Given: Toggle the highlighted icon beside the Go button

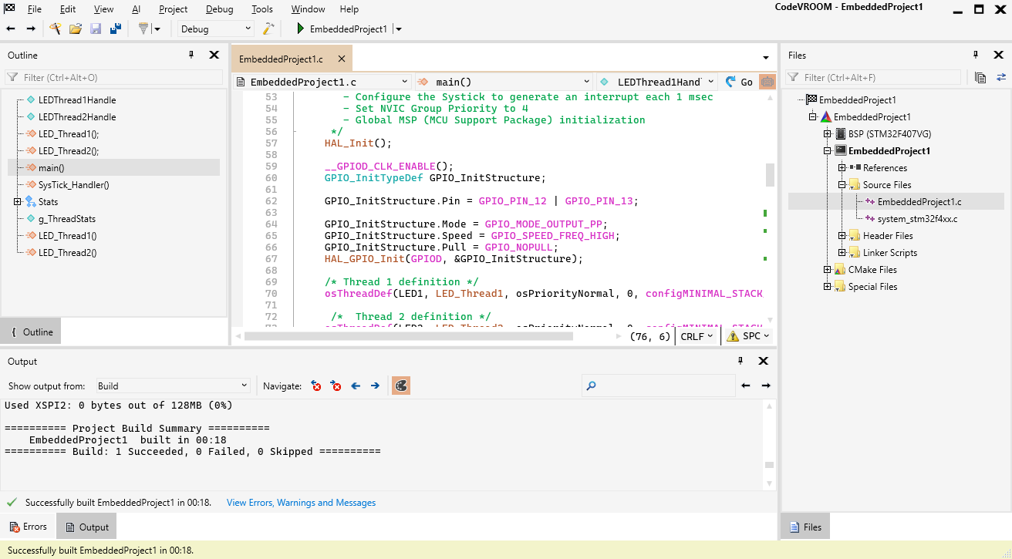Looking at the screenshot, I should [x=767, y=82].
